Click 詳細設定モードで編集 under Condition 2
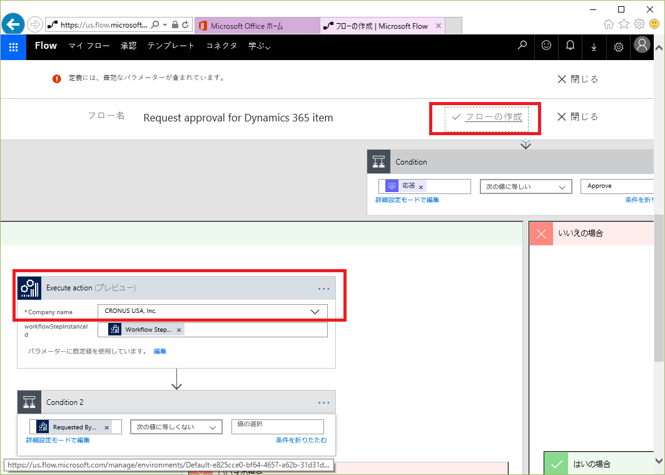The image size is (665, 475). tap(58, 440)
